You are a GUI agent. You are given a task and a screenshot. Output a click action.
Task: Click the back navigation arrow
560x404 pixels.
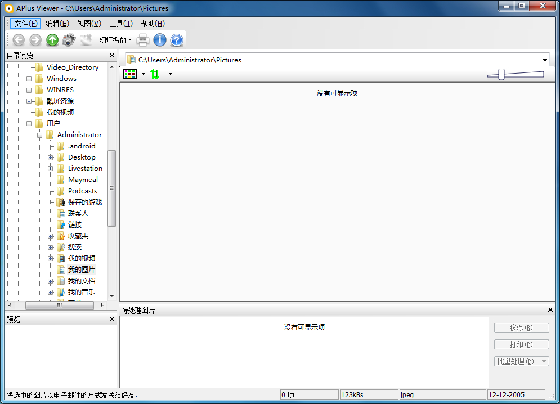tap(18, 40)
